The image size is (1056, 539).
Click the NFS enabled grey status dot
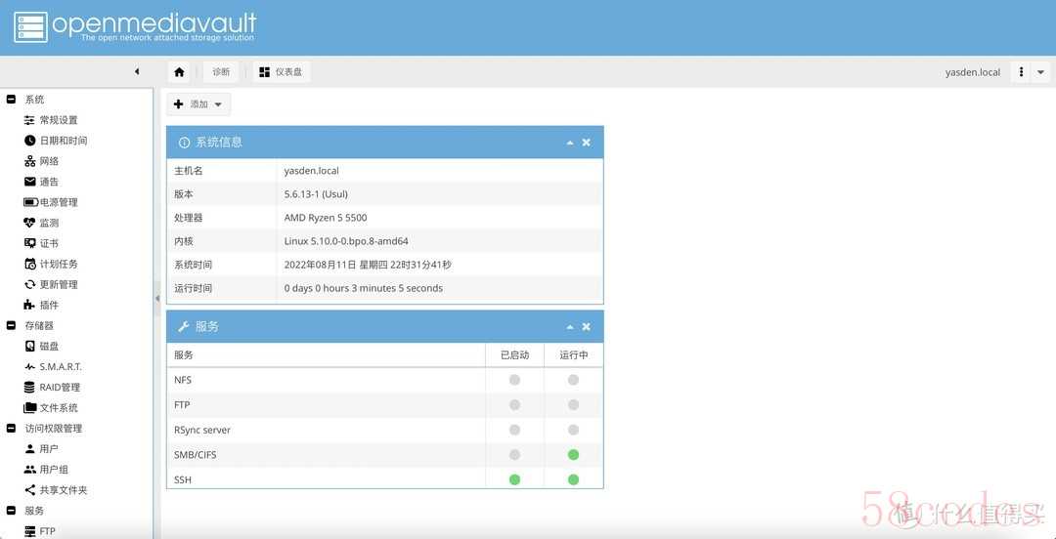pos(514,380)
